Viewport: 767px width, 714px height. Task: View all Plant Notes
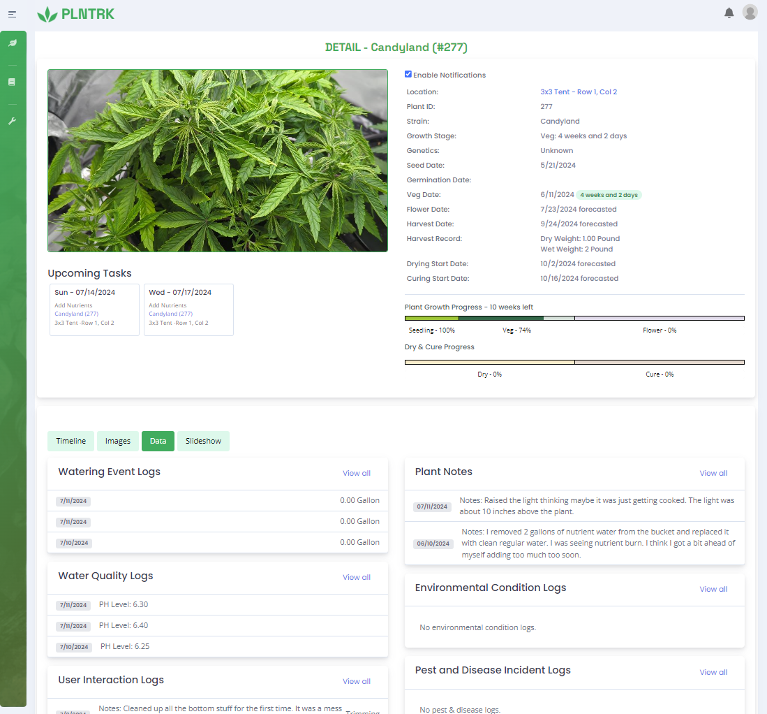713,474
